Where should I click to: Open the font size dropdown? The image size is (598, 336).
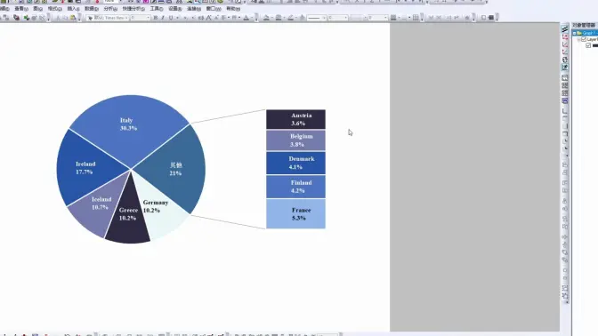click(140, 18)
